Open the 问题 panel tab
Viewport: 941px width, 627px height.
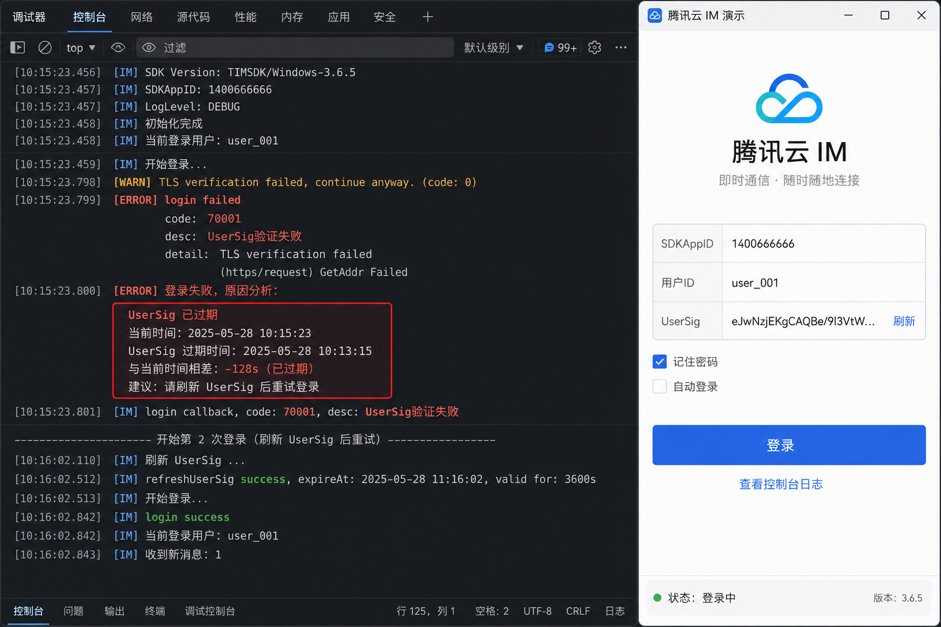coord(74,611)
